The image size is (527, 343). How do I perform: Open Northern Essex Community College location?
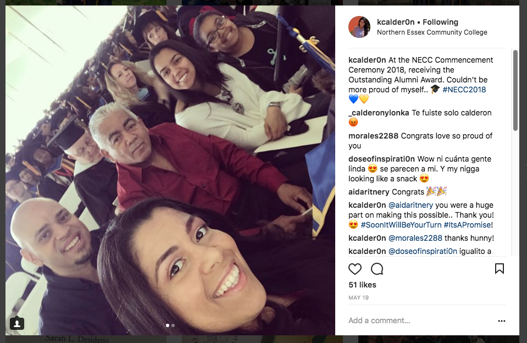(432, 32)
